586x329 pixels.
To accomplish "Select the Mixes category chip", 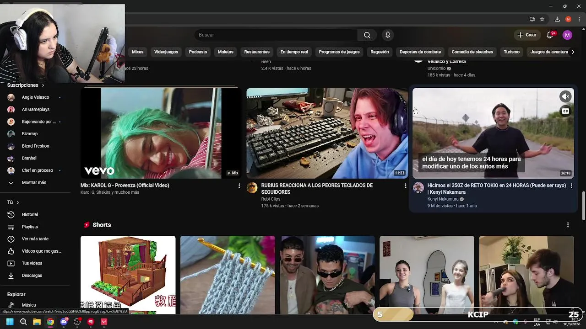I will [x=137, y=52].
